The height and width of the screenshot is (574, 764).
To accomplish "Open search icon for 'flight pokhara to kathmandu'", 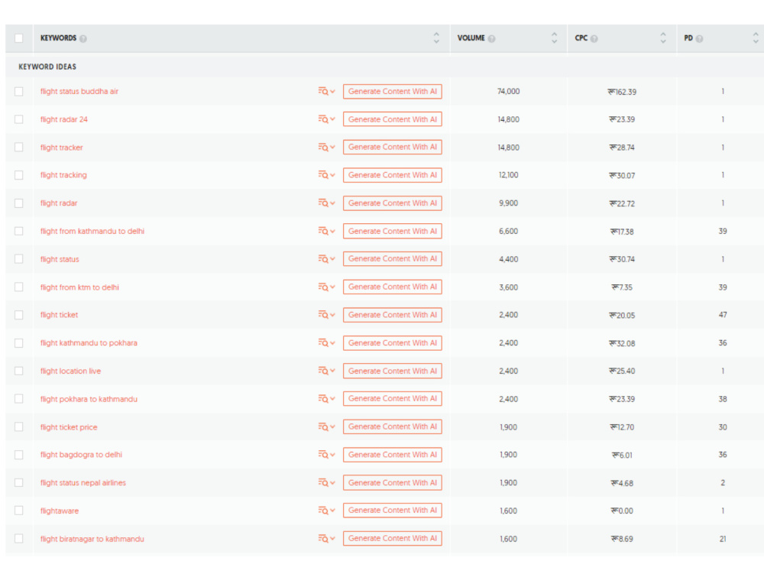I will 326,398.
